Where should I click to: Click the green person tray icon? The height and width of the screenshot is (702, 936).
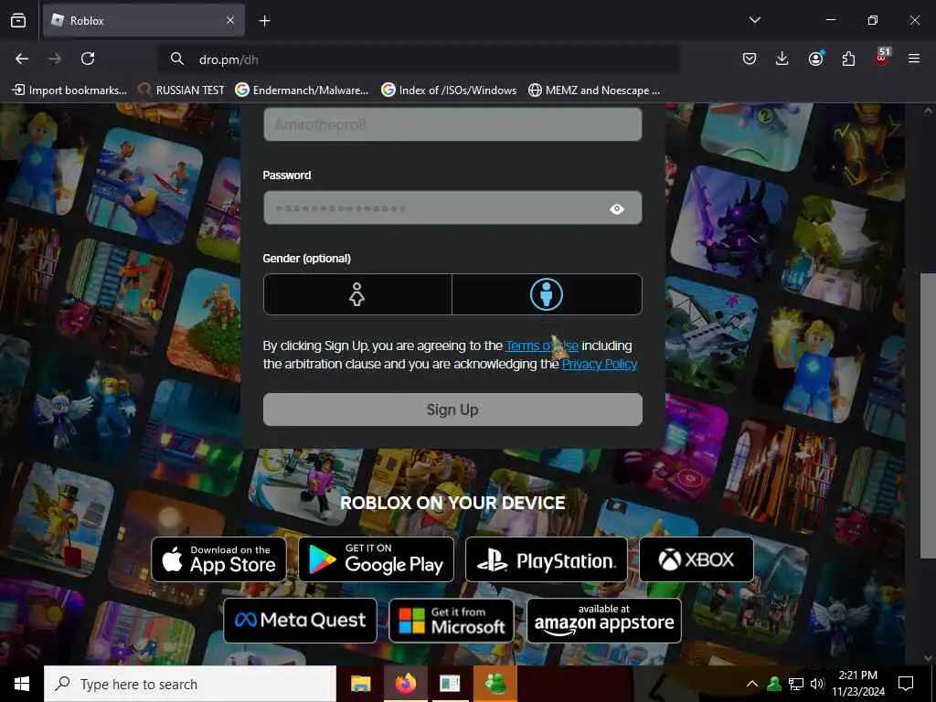coord(774,684)
